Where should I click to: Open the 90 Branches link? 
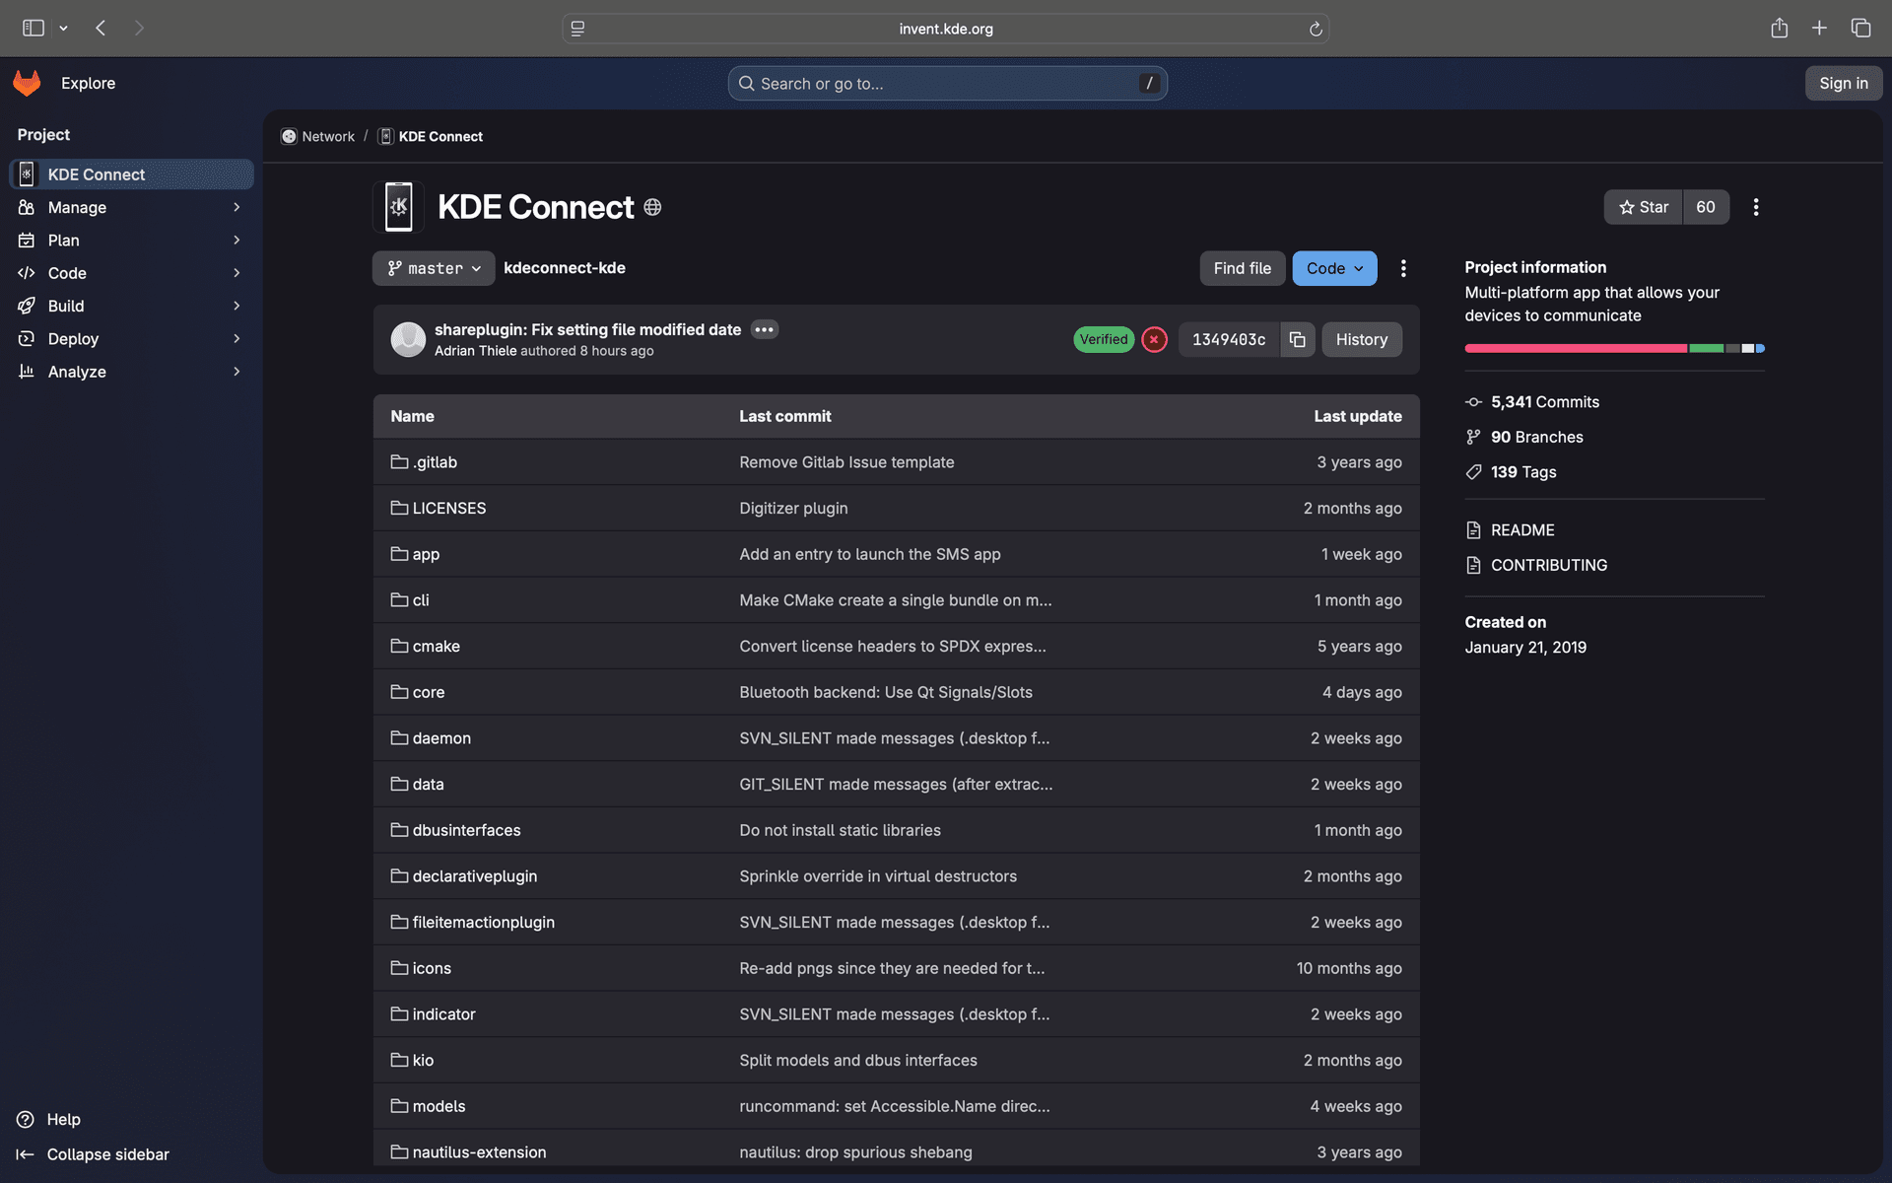(x=1536, y=437)
